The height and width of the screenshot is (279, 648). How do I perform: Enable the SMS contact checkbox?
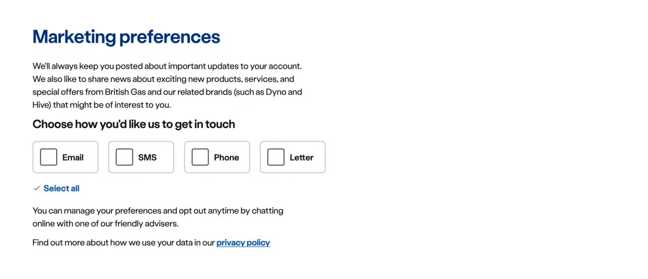coord(125,157)
